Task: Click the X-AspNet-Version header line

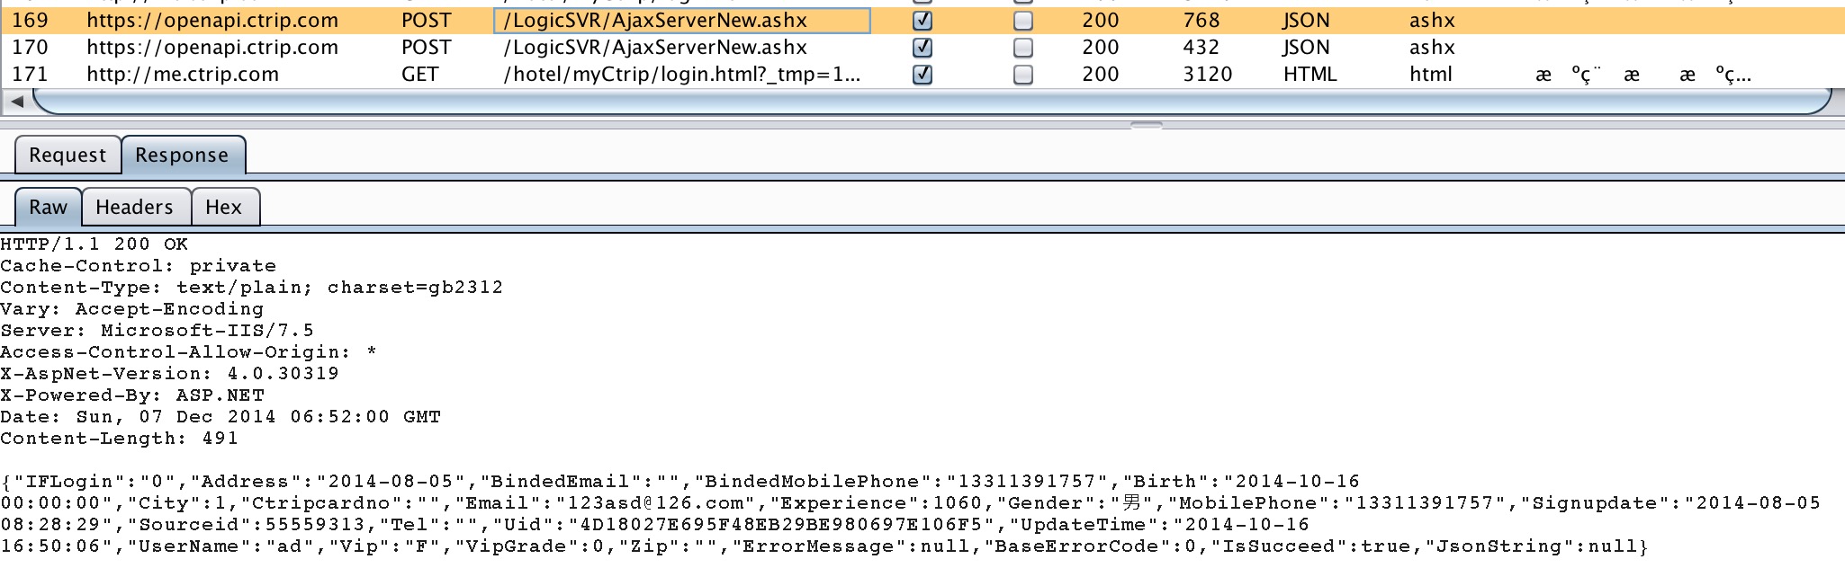Action: (x=170, y=374)
